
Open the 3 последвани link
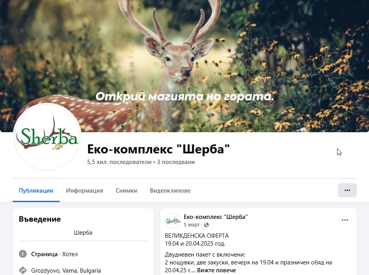(176, 162)
